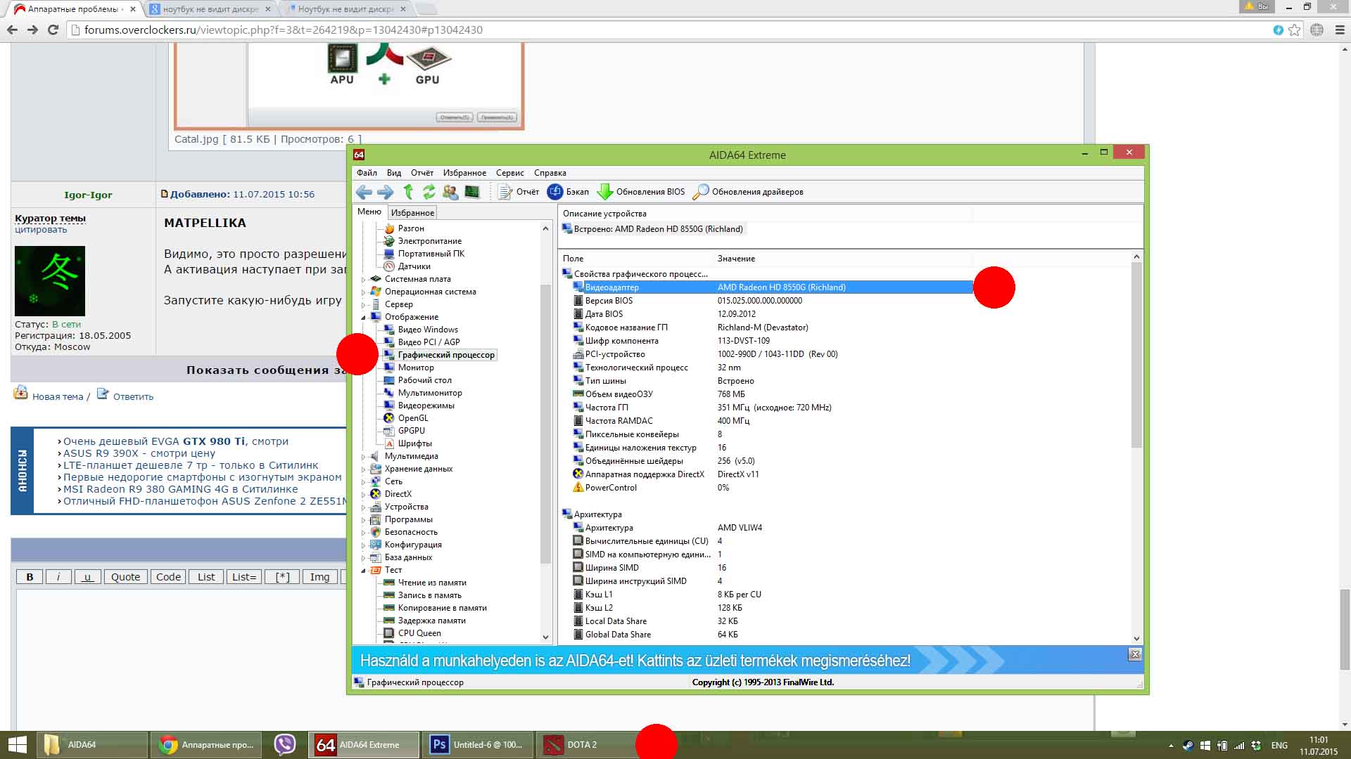The height and width of the screenshot is (759, 1351).
Task: Switch to the Избранное tab
Action: coord(412,213)
